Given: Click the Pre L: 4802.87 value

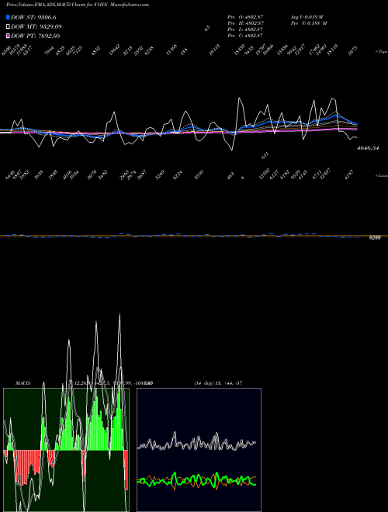Looking at the screenshot, I should click(245, 29).
